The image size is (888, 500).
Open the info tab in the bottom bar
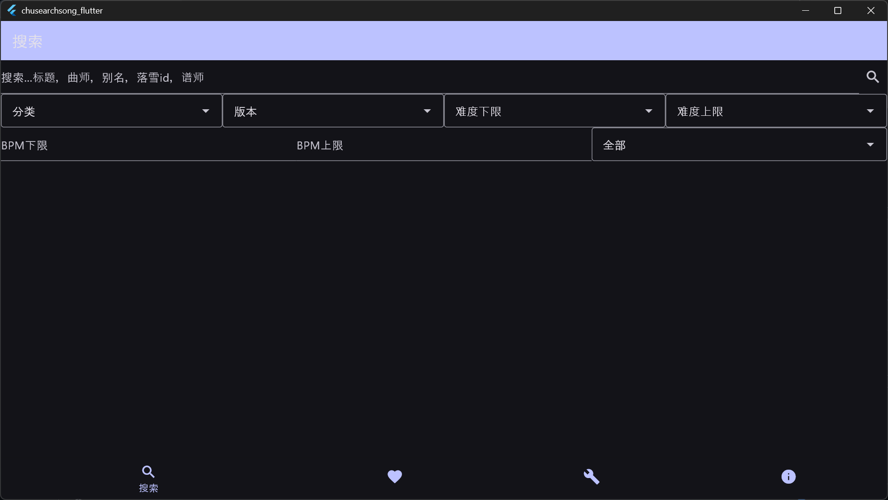point(789,477)
